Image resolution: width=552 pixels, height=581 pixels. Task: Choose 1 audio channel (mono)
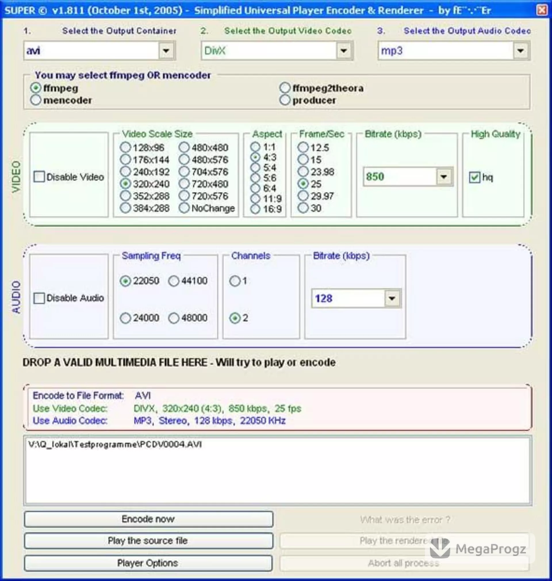coord(235,281)
